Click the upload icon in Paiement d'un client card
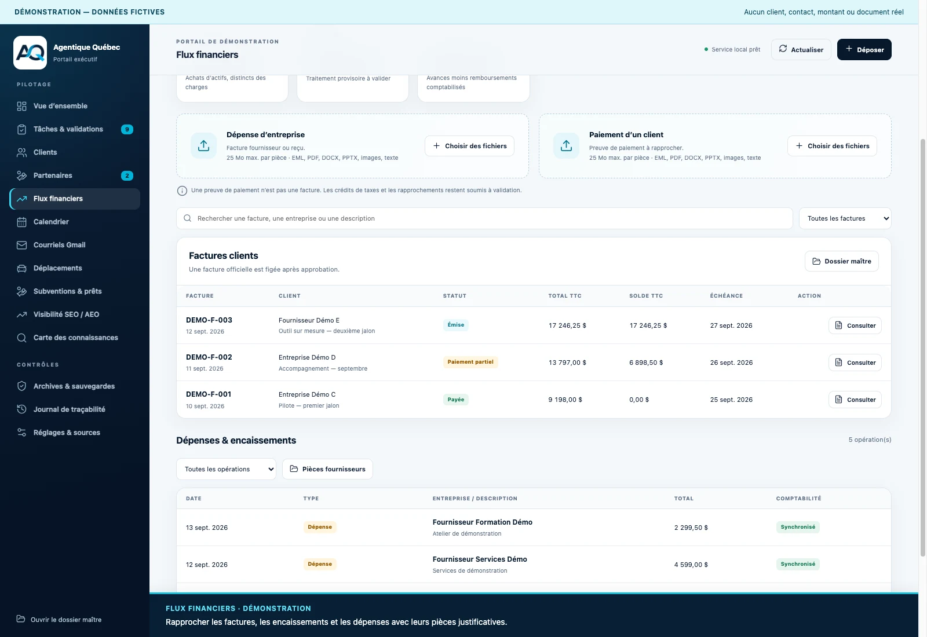 pyautogui.click(x=566, y=145)
